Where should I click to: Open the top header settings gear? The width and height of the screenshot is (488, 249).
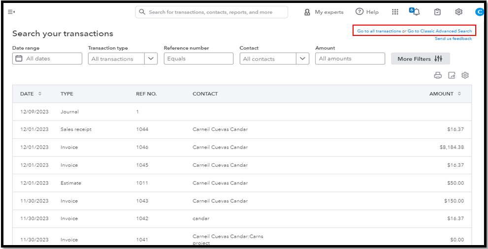(458, 12)
